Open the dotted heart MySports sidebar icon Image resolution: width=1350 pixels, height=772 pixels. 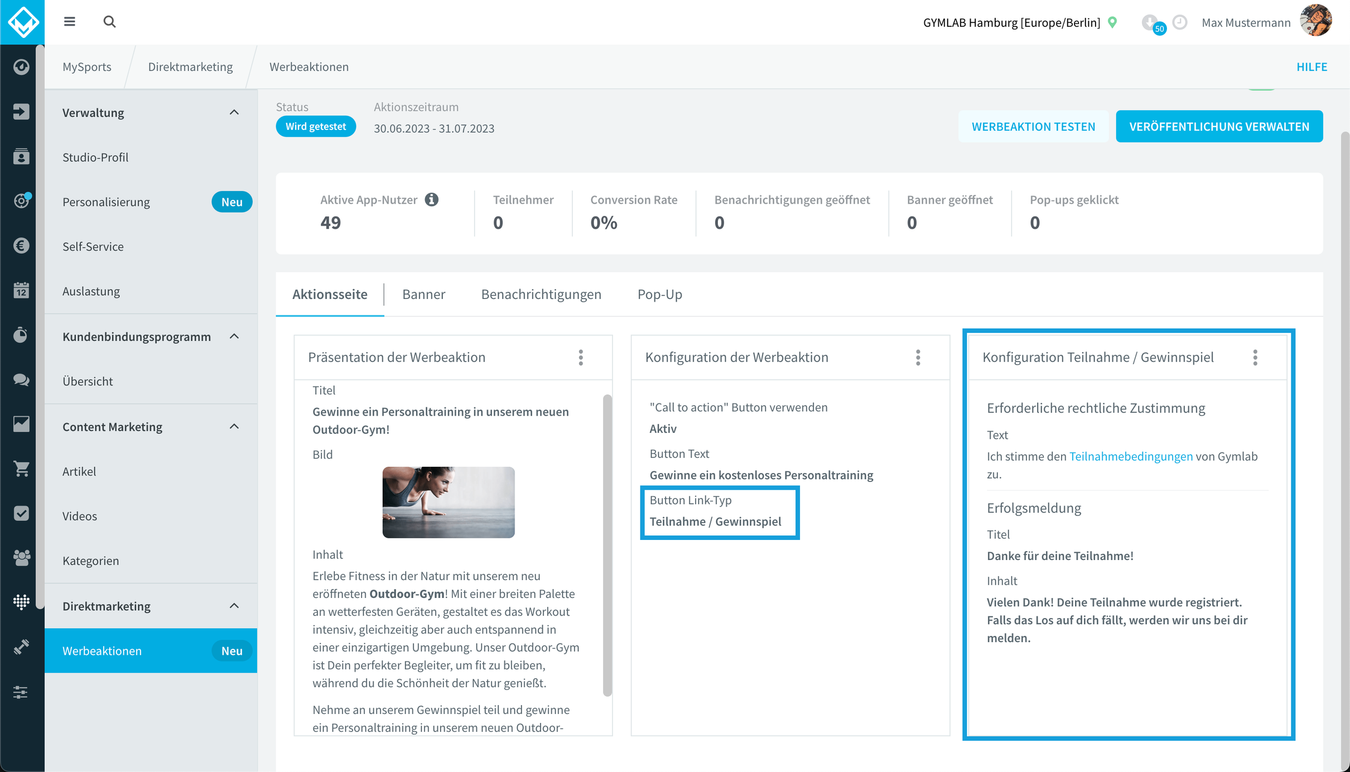tap(21, 601)
